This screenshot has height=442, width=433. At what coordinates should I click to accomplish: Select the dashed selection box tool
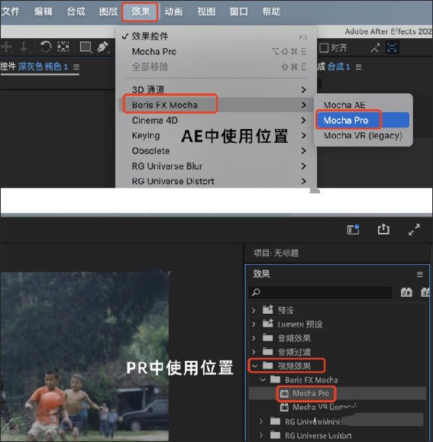[x=63, y=47]
